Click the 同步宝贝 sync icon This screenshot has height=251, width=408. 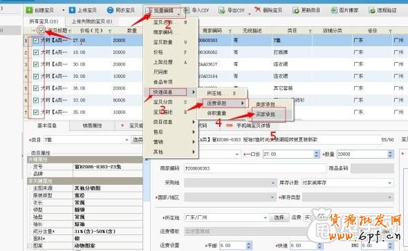tap(111, 10)
